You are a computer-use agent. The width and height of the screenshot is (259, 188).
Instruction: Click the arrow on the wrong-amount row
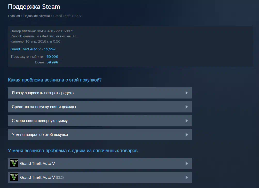187,121
